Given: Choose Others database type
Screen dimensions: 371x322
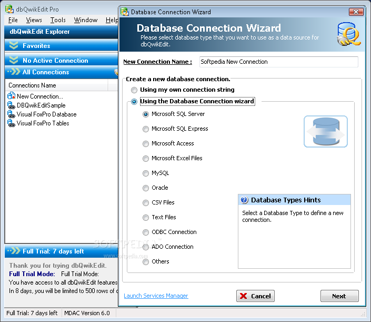Looking at the screenshot, I should (146, 262).
